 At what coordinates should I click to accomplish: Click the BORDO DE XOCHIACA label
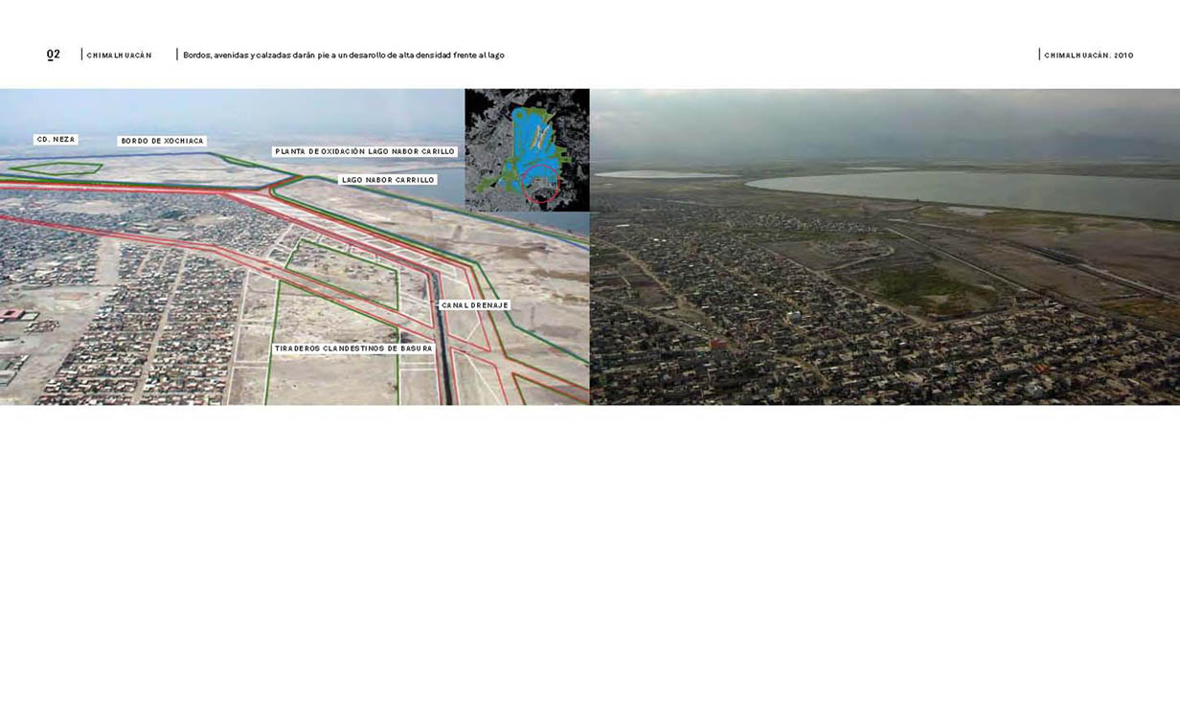pyautogui.click(x=162, y=141)
